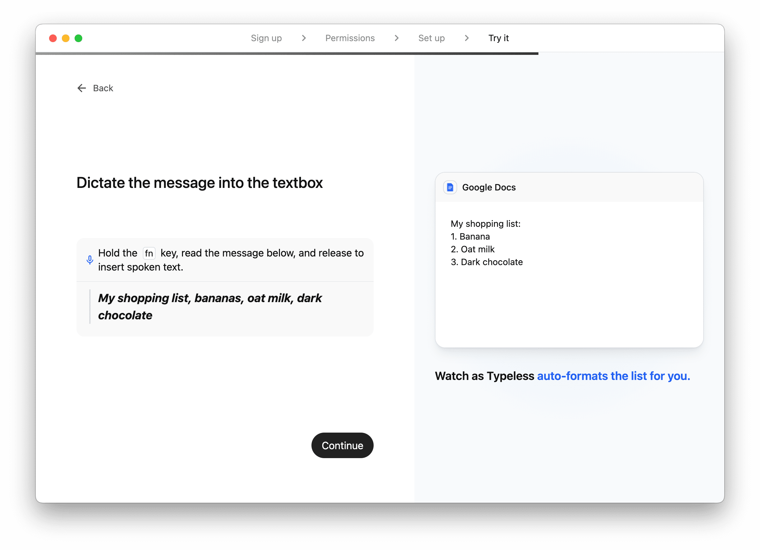Go to the Sign up step
The height and width of the screenshot is (550, 760).
click(266, 38)
